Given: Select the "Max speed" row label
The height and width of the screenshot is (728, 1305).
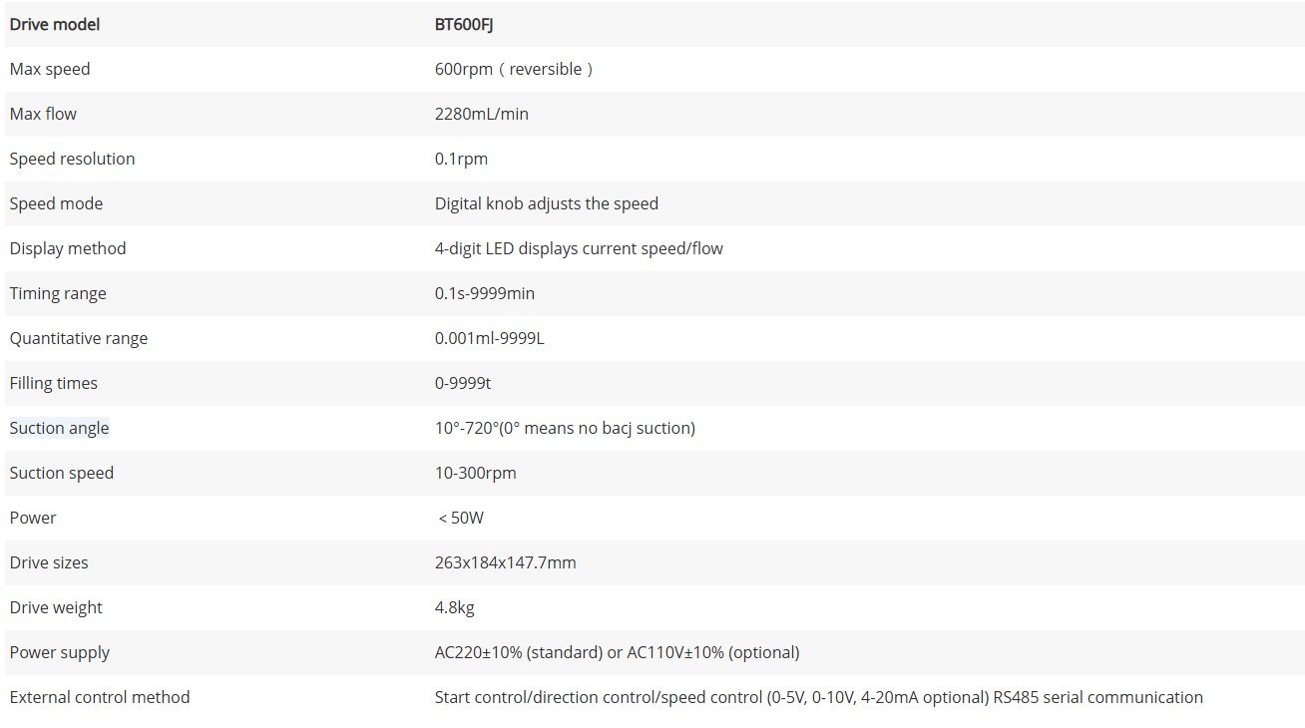Looking at the screenshot, I should pyautogui.click(x=50, y=69).
